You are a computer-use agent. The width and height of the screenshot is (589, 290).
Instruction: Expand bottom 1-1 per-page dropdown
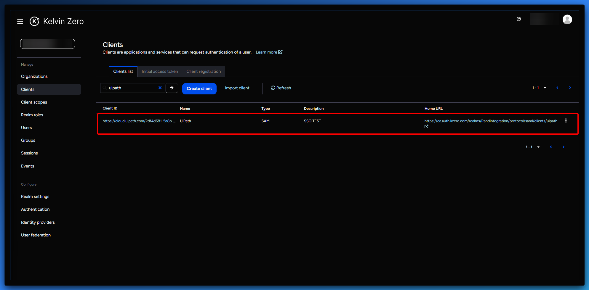(x=532, y=147)
